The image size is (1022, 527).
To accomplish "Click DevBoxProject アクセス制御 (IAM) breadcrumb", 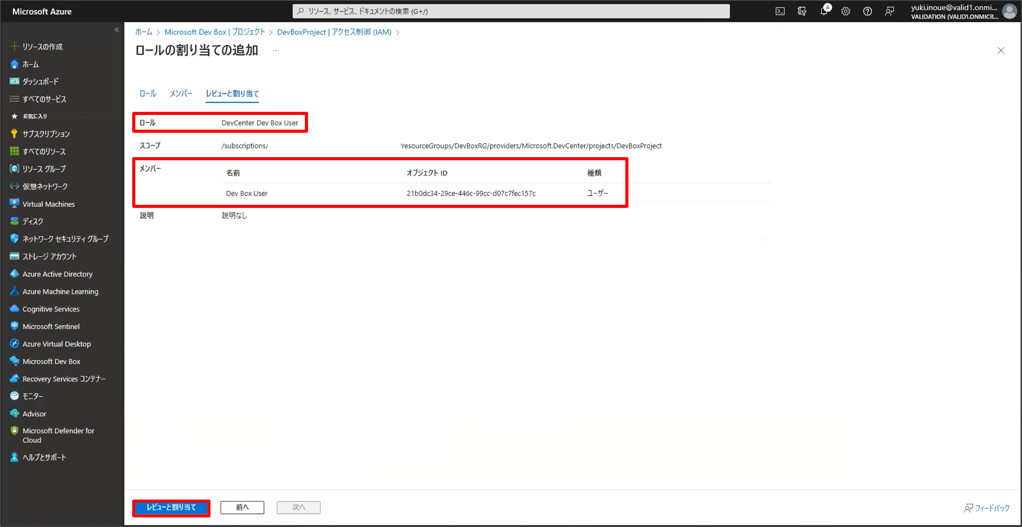I will pyautogui.click(x=334, y=32).
